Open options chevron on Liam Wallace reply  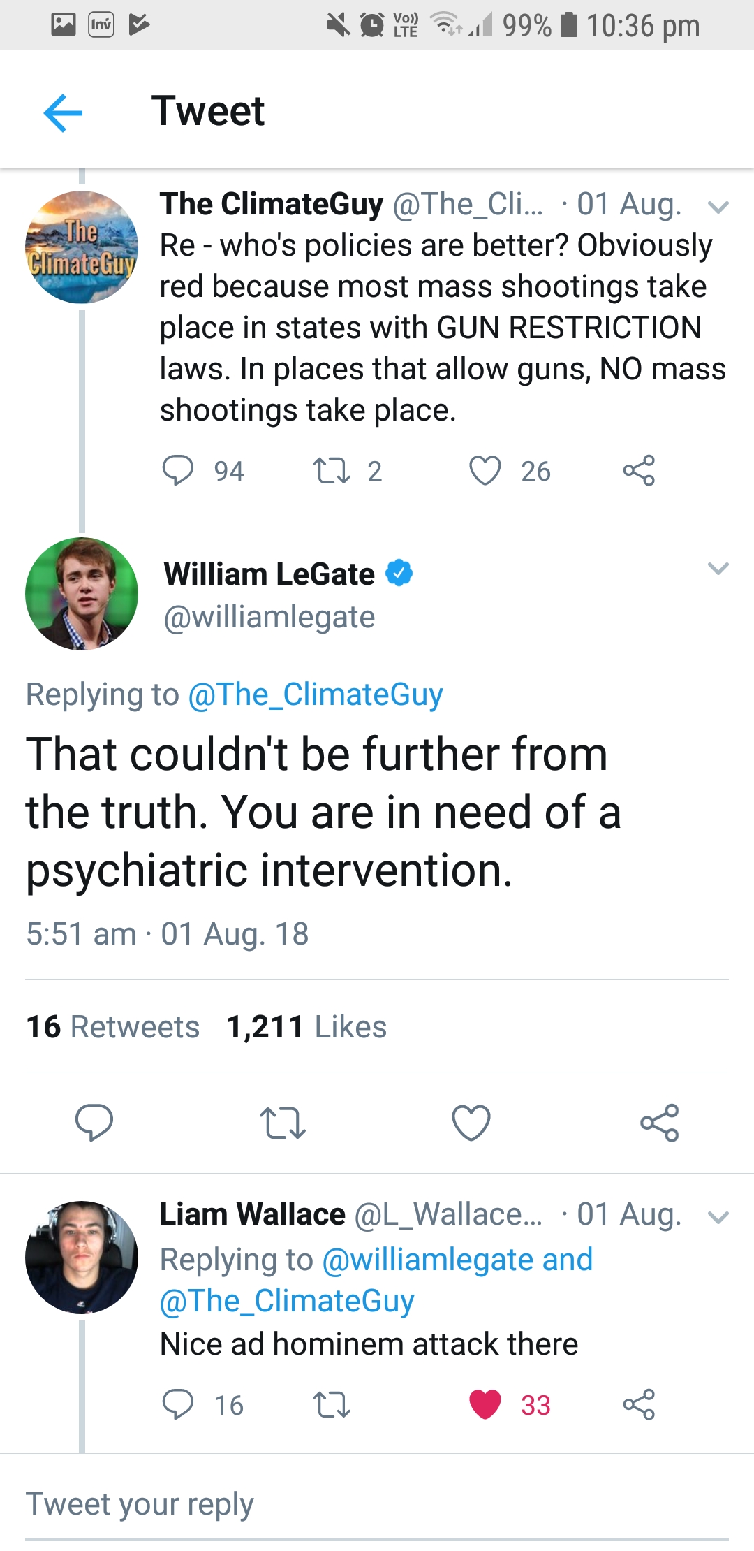[x=718, y=1218]
